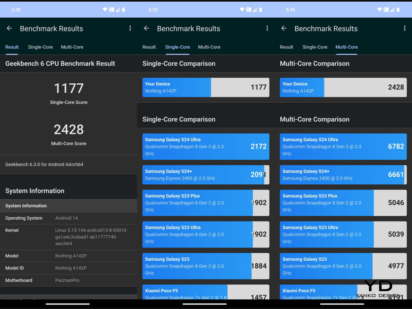Select the Result tab on middle screen

(x=149, y=47)
